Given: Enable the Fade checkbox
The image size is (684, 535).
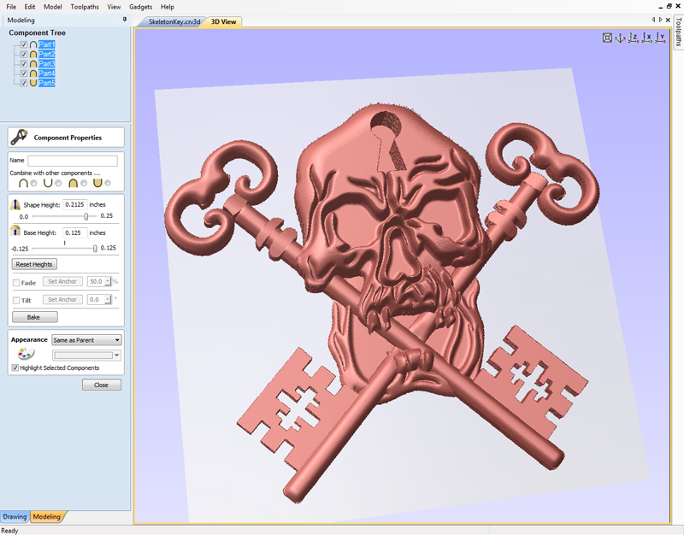Looking at the screenshot, I should pyautogui.click(x=16, y=283).
